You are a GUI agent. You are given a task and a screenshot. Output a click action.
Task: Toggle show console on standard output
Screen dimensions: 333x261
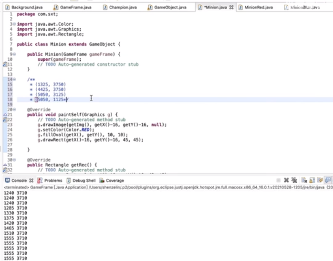[x=328, y=180]
